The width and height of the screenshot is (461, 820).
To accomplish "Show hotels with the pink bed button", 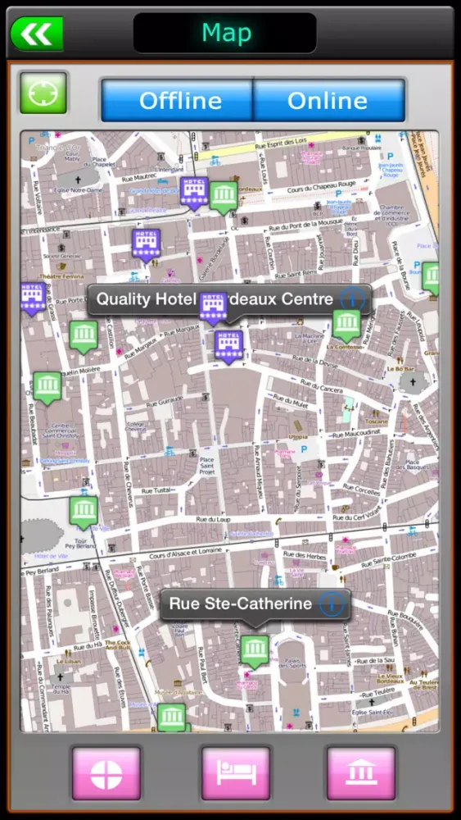I will click(236, 773).
